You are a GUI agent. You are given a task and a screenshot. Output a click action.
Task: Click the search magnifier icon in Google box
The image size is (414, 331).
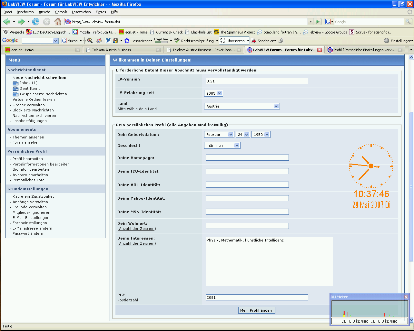pos(408,22)
